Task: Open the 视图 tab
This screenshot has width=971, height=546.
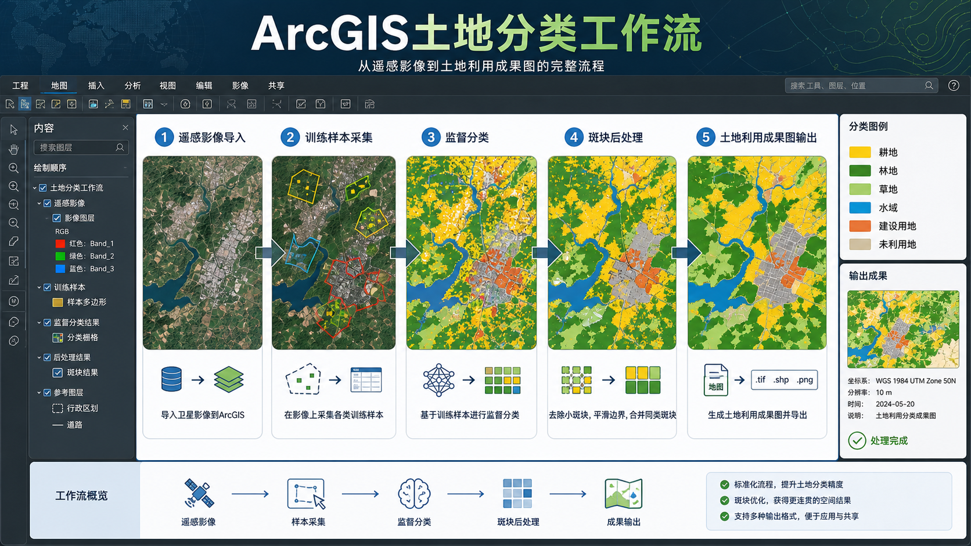Action: [x=168, y=85]
